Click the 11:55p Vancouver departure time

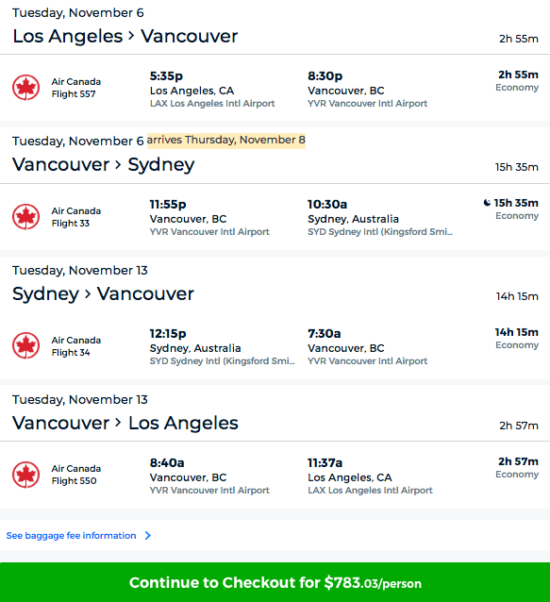(x=168, y=205)
